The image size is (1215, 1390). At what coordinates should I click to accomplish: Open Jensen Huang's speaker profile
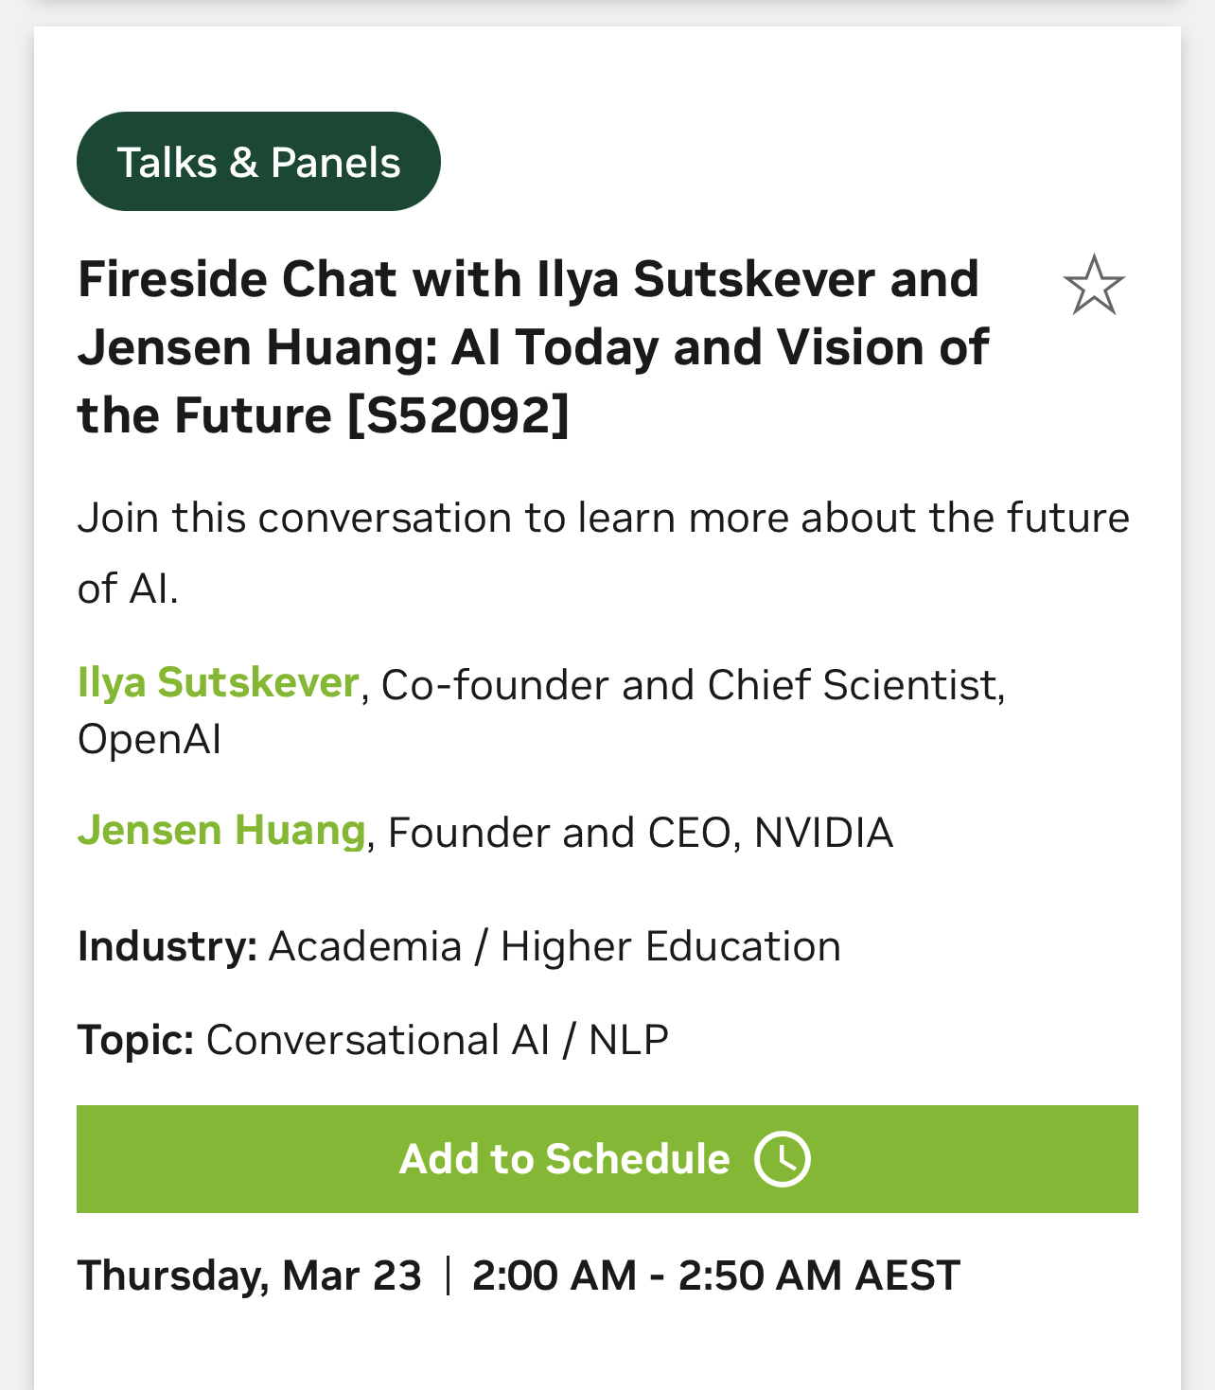click(x=221, y=830)
